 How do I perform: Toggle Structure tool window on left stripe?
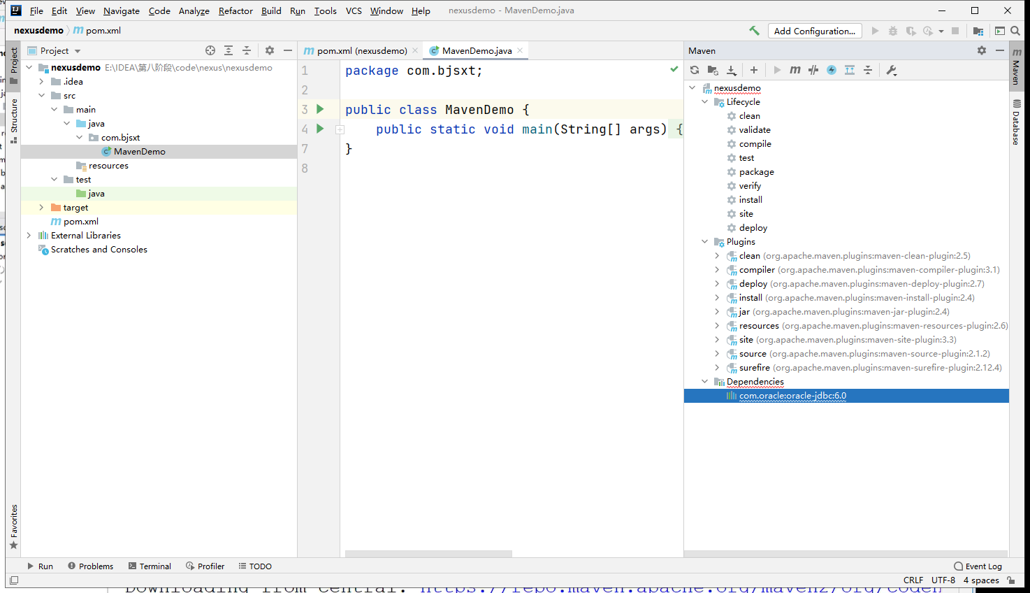pos(13,120)
